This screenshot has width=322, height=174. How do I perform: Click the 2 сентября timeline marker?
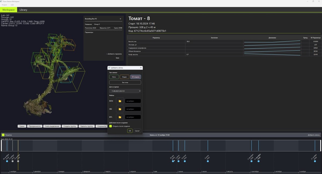[251, 161]
